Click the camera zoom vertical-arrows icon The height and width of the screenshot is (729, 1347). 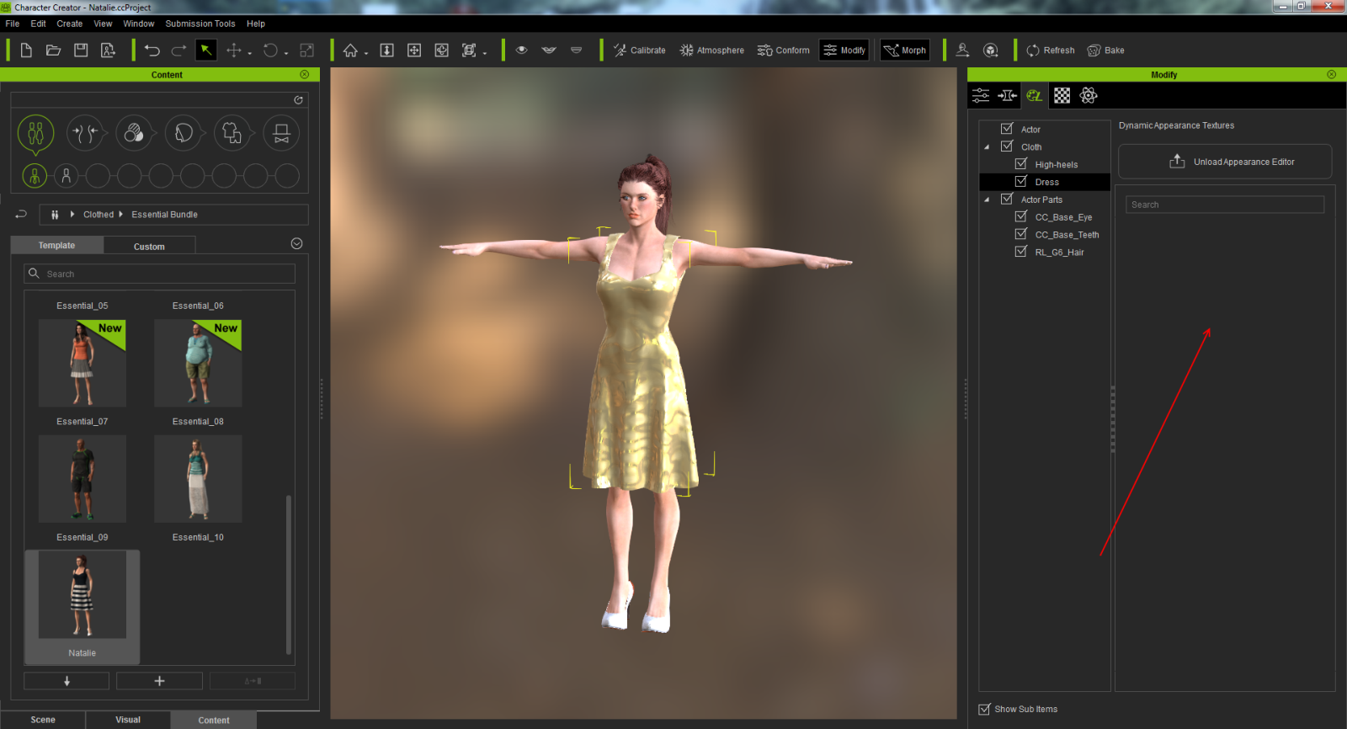(x=387, y=51)
